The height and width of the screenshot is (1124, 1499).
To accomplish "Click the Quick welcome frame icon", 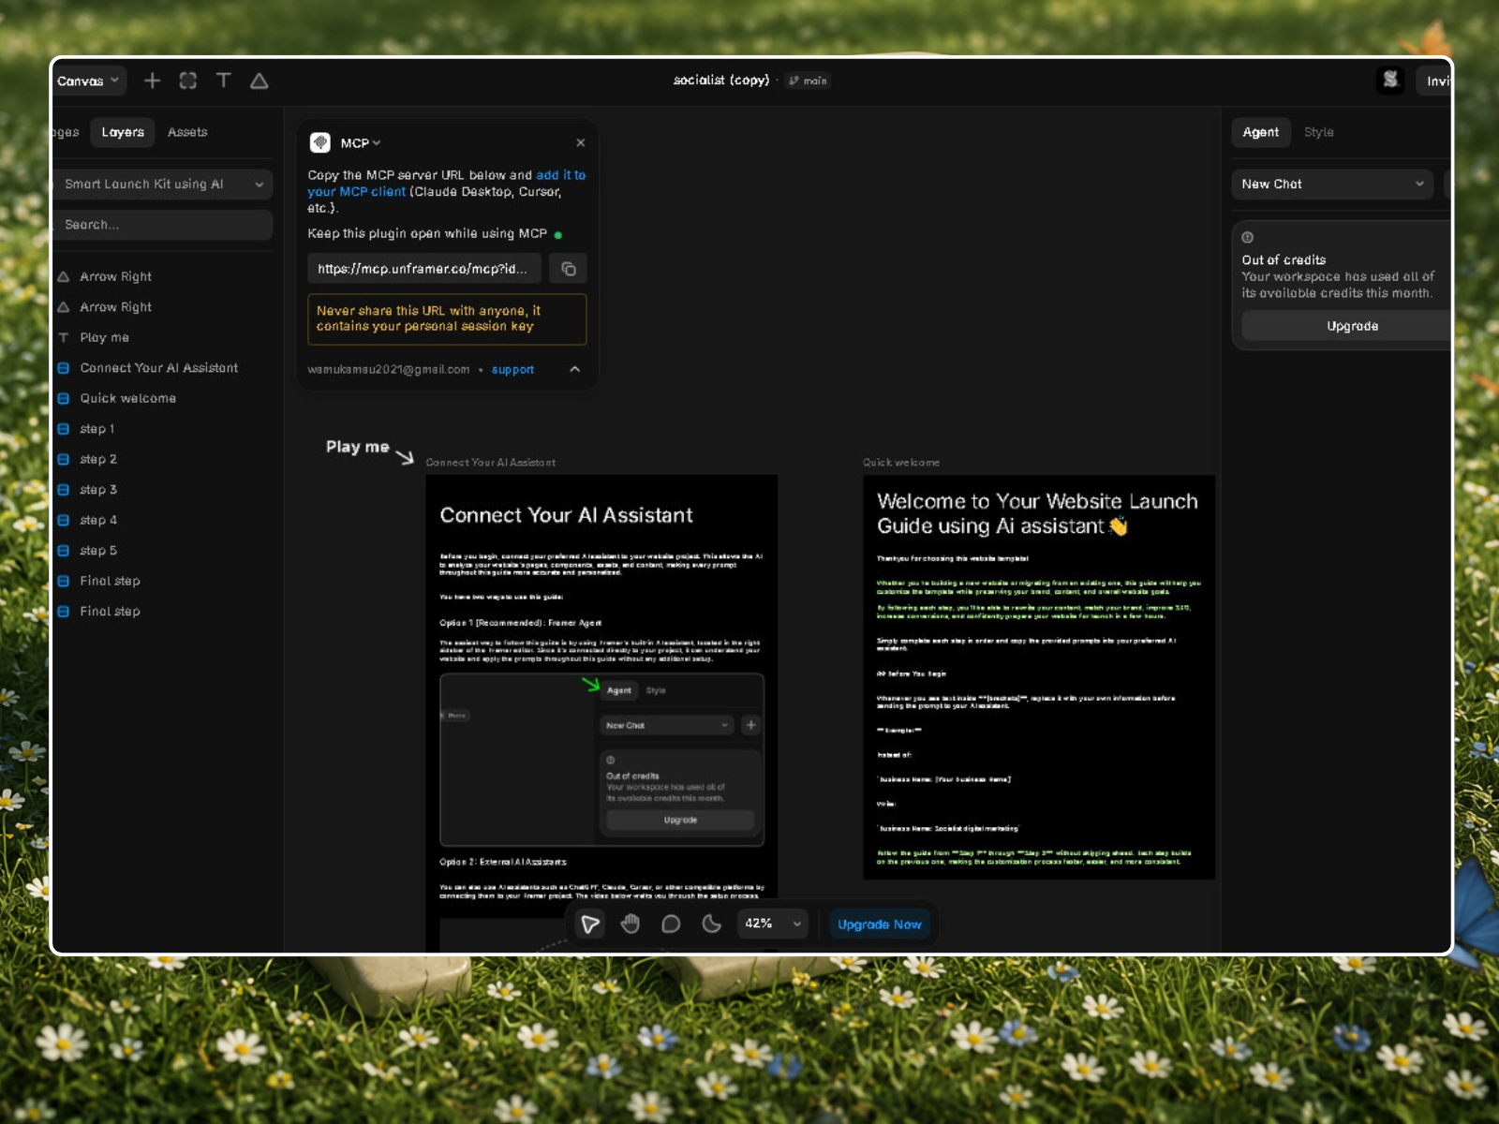I will point(64,398).
